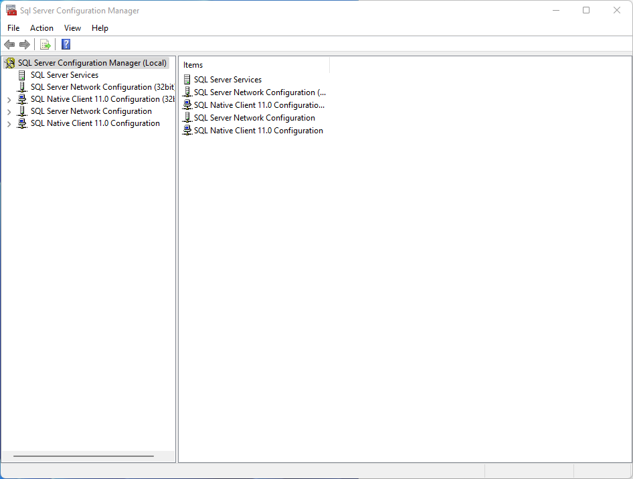The height and width of the screenshot is (479, 633).
Task: Open the Help menu
Action: coord(100,28)
